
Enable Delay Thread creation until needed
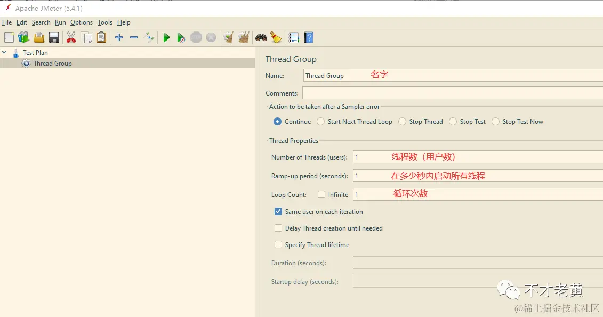[x=278, y=228]
